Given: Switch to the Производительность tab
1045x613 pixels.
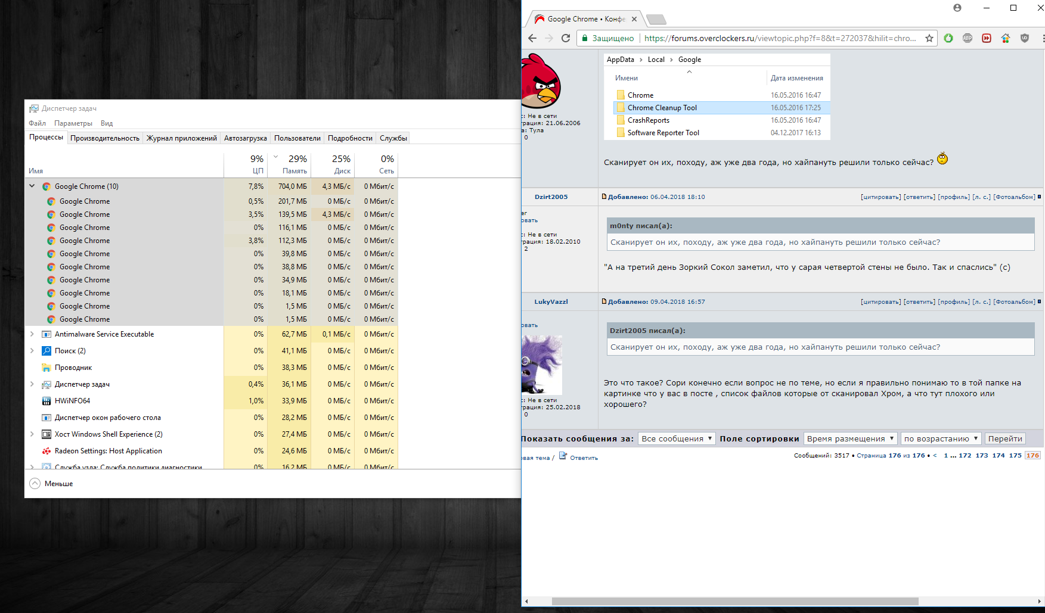Looking at the screenshot, I should pos(105,138).
